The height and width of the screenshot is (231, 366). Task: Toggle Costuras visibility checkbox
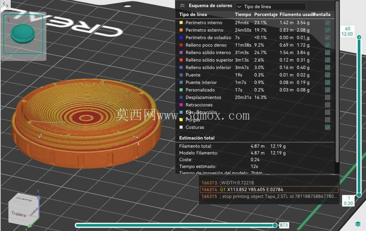click(327, 127)
